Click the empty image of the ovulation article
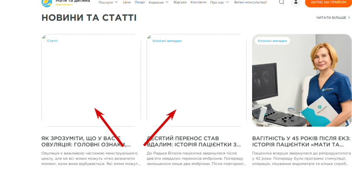 pyautogui.click(x=91, y=80)
